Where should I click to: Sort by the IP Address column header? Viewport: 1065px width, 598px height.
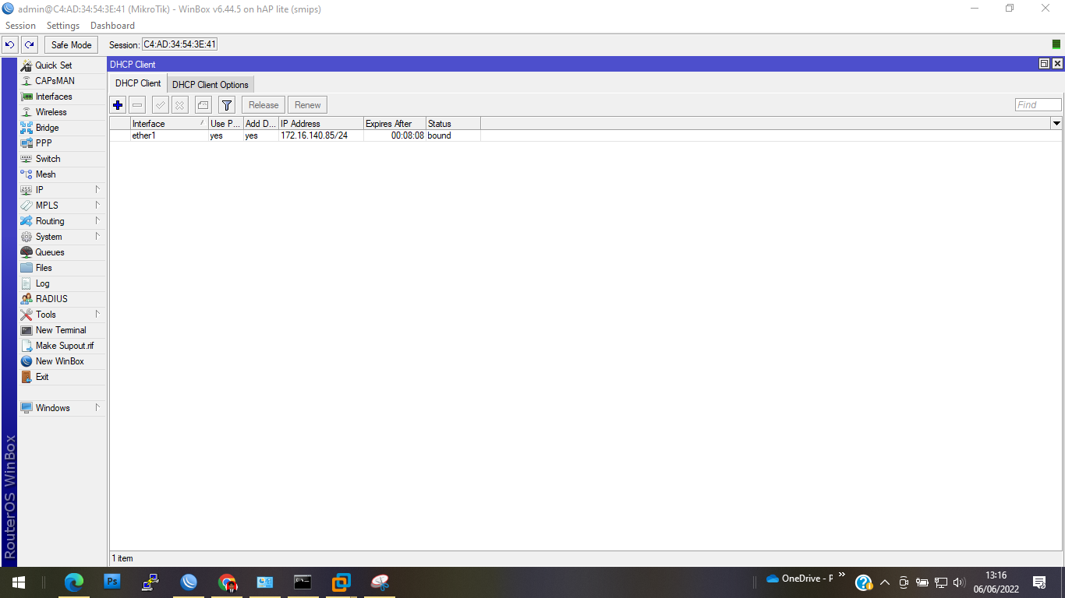point(321,124)
